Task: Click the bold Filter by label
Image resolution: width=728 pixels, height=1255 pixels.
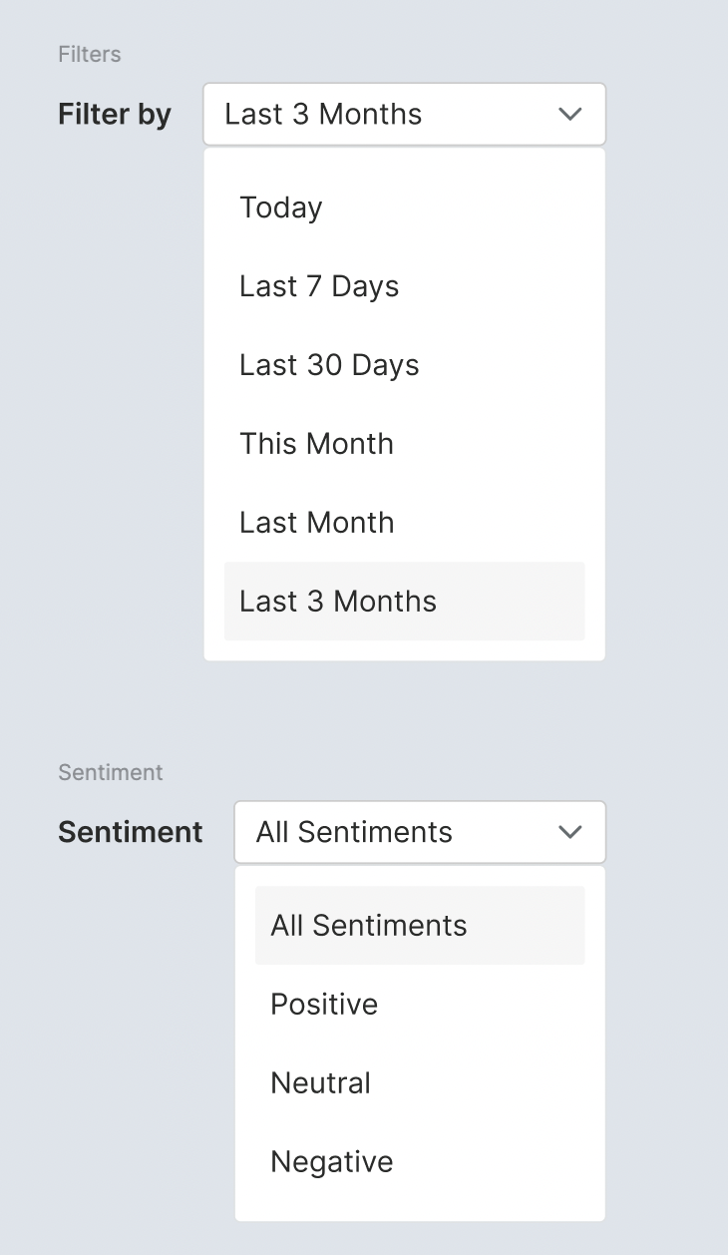Action: click(115, 114)
